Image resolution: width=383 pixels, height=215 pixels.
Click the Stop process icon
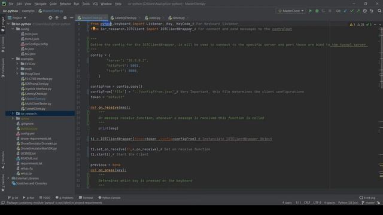(x=330, y=11)
